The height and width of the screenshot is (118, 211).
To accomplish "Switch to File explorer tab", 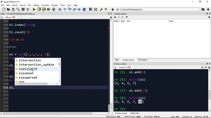I will pyautogui.click(x=143, y=60).
